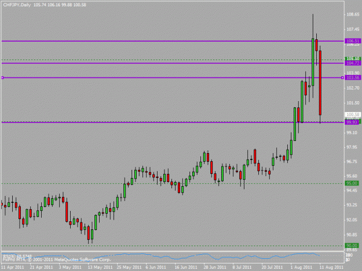The height and width of the screenshot is (271, 362).
Task: Click the 107.45 price axis value
Action: point(353,29)
